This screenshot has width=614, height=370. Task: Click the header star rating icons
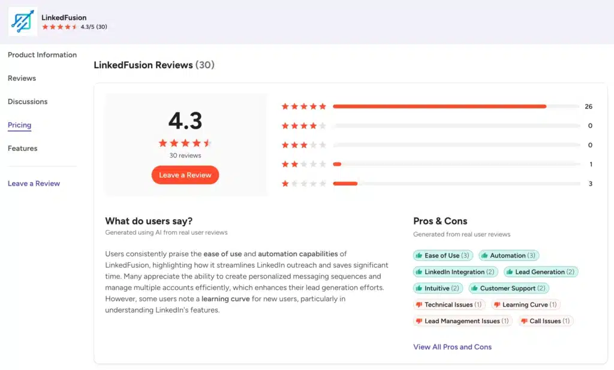point(59,27)
